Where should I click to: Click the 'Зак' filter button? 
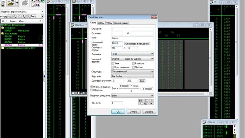tap(33, 16)
